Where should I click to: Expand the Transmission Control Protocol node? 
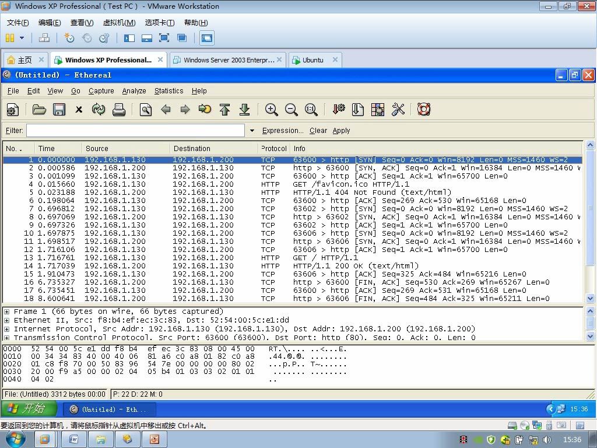tap(6, 338)
